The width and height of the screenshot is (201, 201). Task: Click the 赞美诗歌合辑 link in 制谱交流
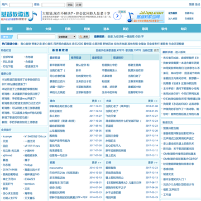click(x=171, y=128)
